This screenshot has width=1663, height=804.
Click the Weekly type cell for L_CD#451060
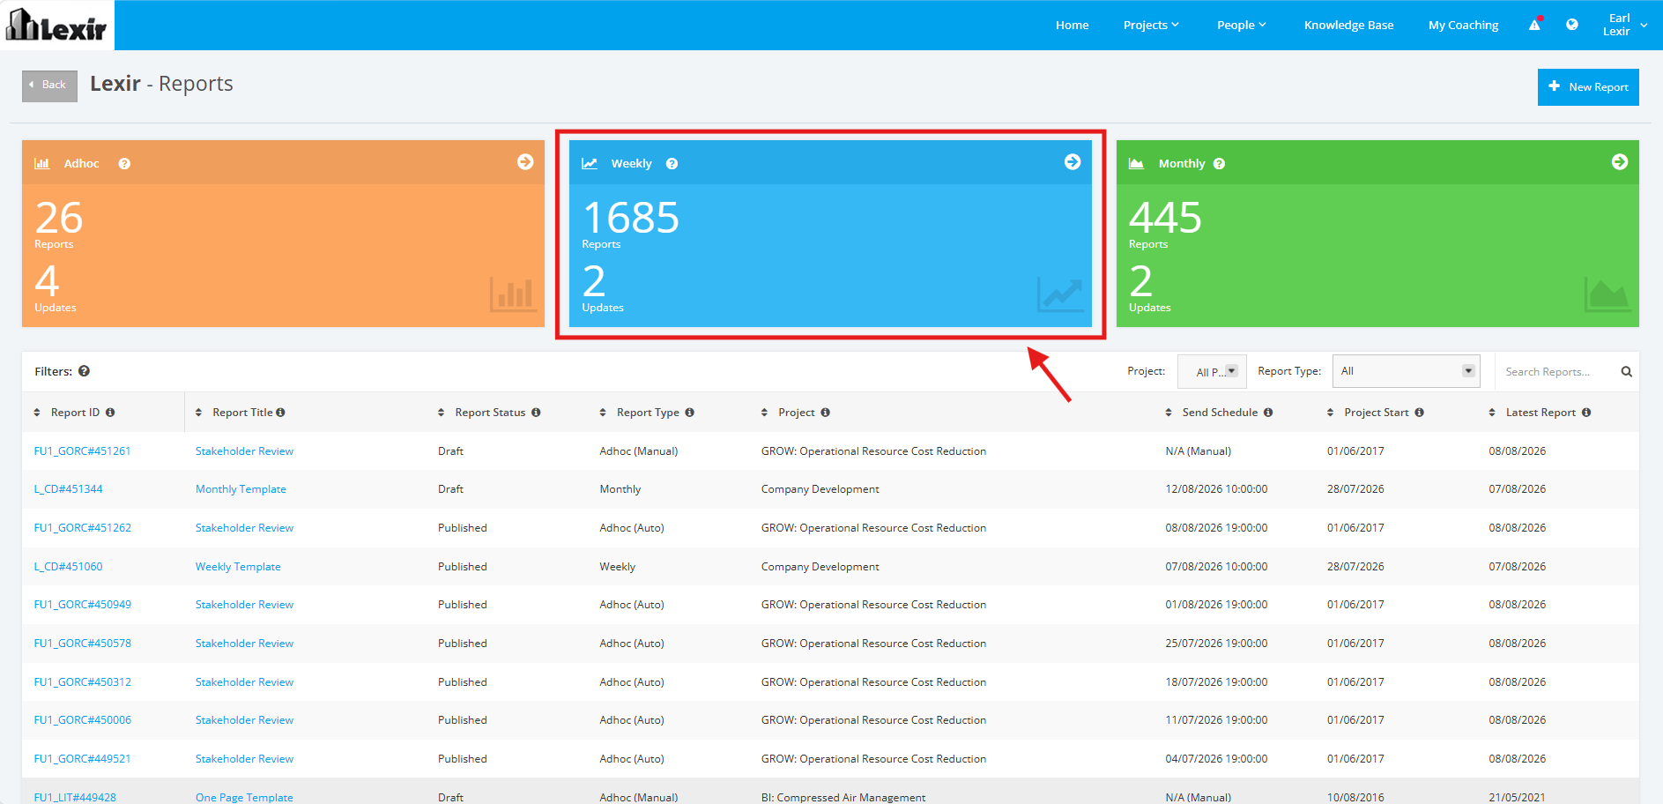[617, 567]
